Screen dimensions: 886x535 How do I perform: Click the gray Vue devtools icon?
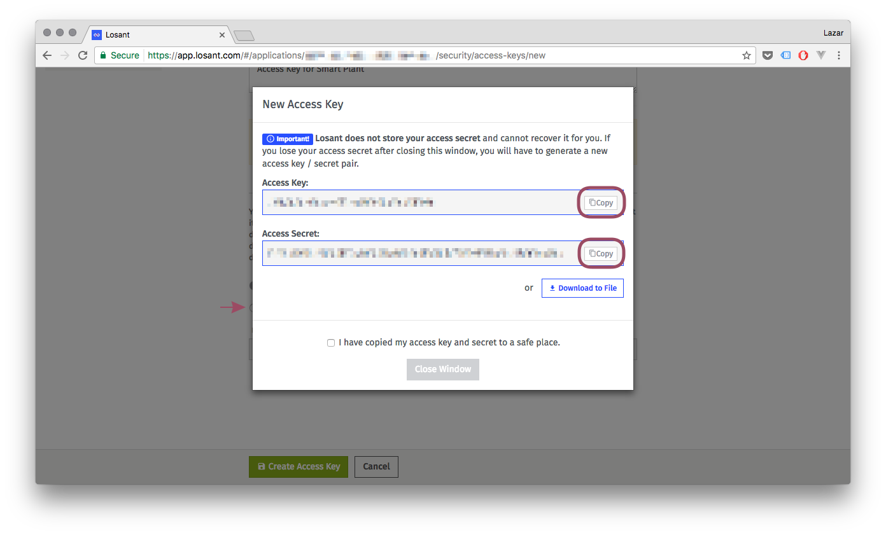pos(821,55)
